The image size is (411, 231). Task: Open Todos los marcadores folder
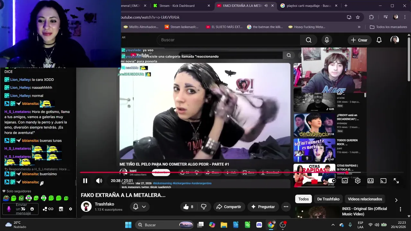tap(389, 27)
